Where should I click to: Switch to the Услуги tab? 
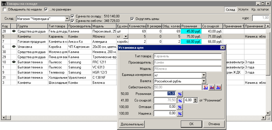click(x=243, y=10)
